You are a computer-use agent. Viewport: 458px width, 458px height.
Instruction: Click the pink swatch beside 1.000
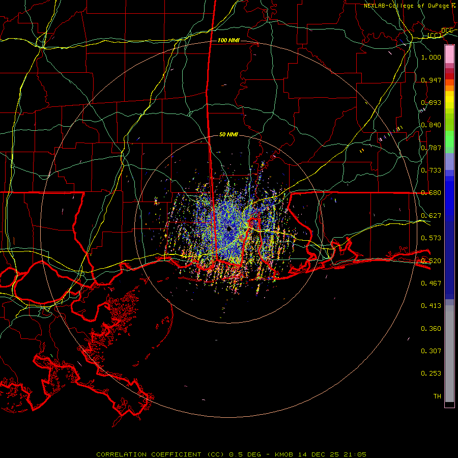pyautogui.click(x=449, y=54)
